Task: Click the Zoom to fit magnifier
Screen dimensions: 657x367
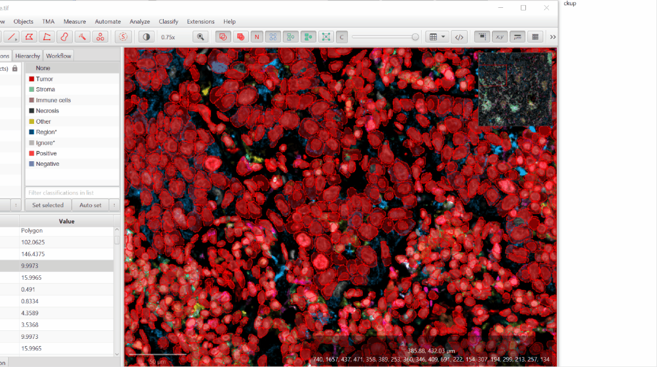Action: click(201, 37)
